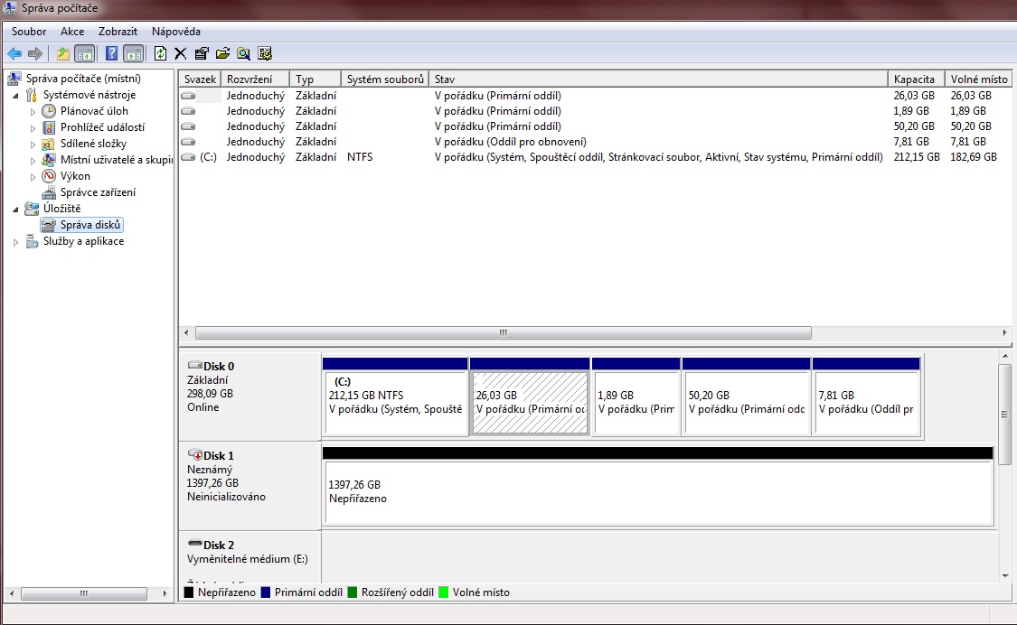Click the Up one level folder icon
1017x625 pixels.
[63, 53]
